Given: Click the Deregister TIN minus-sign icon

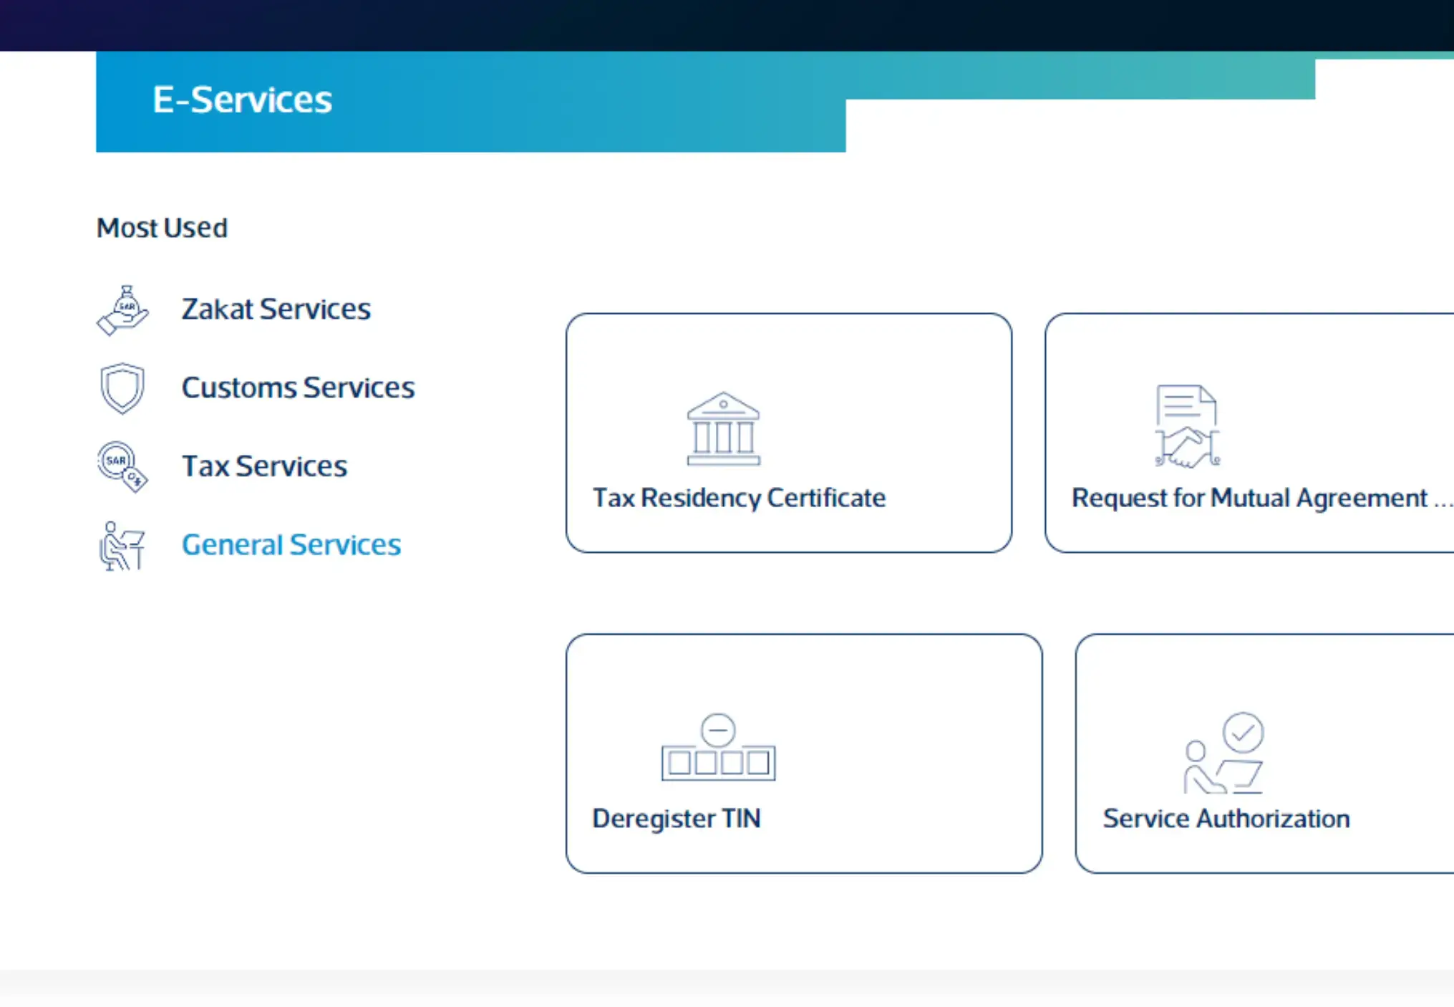Looking at the screenshot, I should point(718,748).
